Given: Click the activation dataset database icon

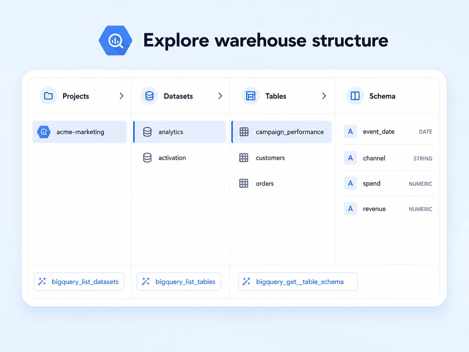Looking at the screenshot, I should (x=147, y=158).
